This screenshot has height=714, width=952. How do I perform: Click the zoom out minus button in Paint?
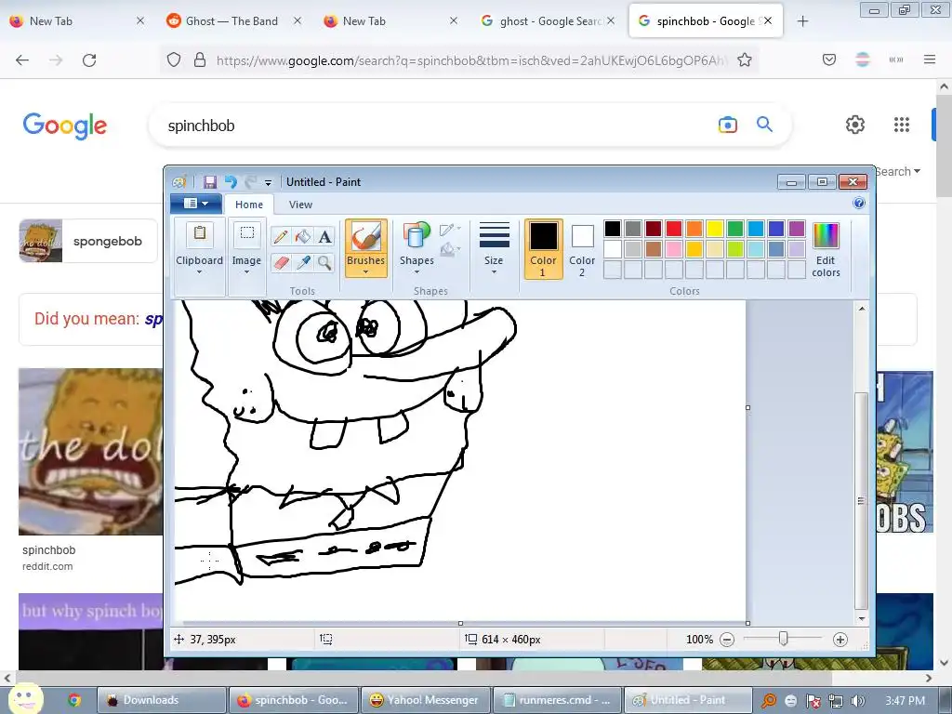(727, 640)
